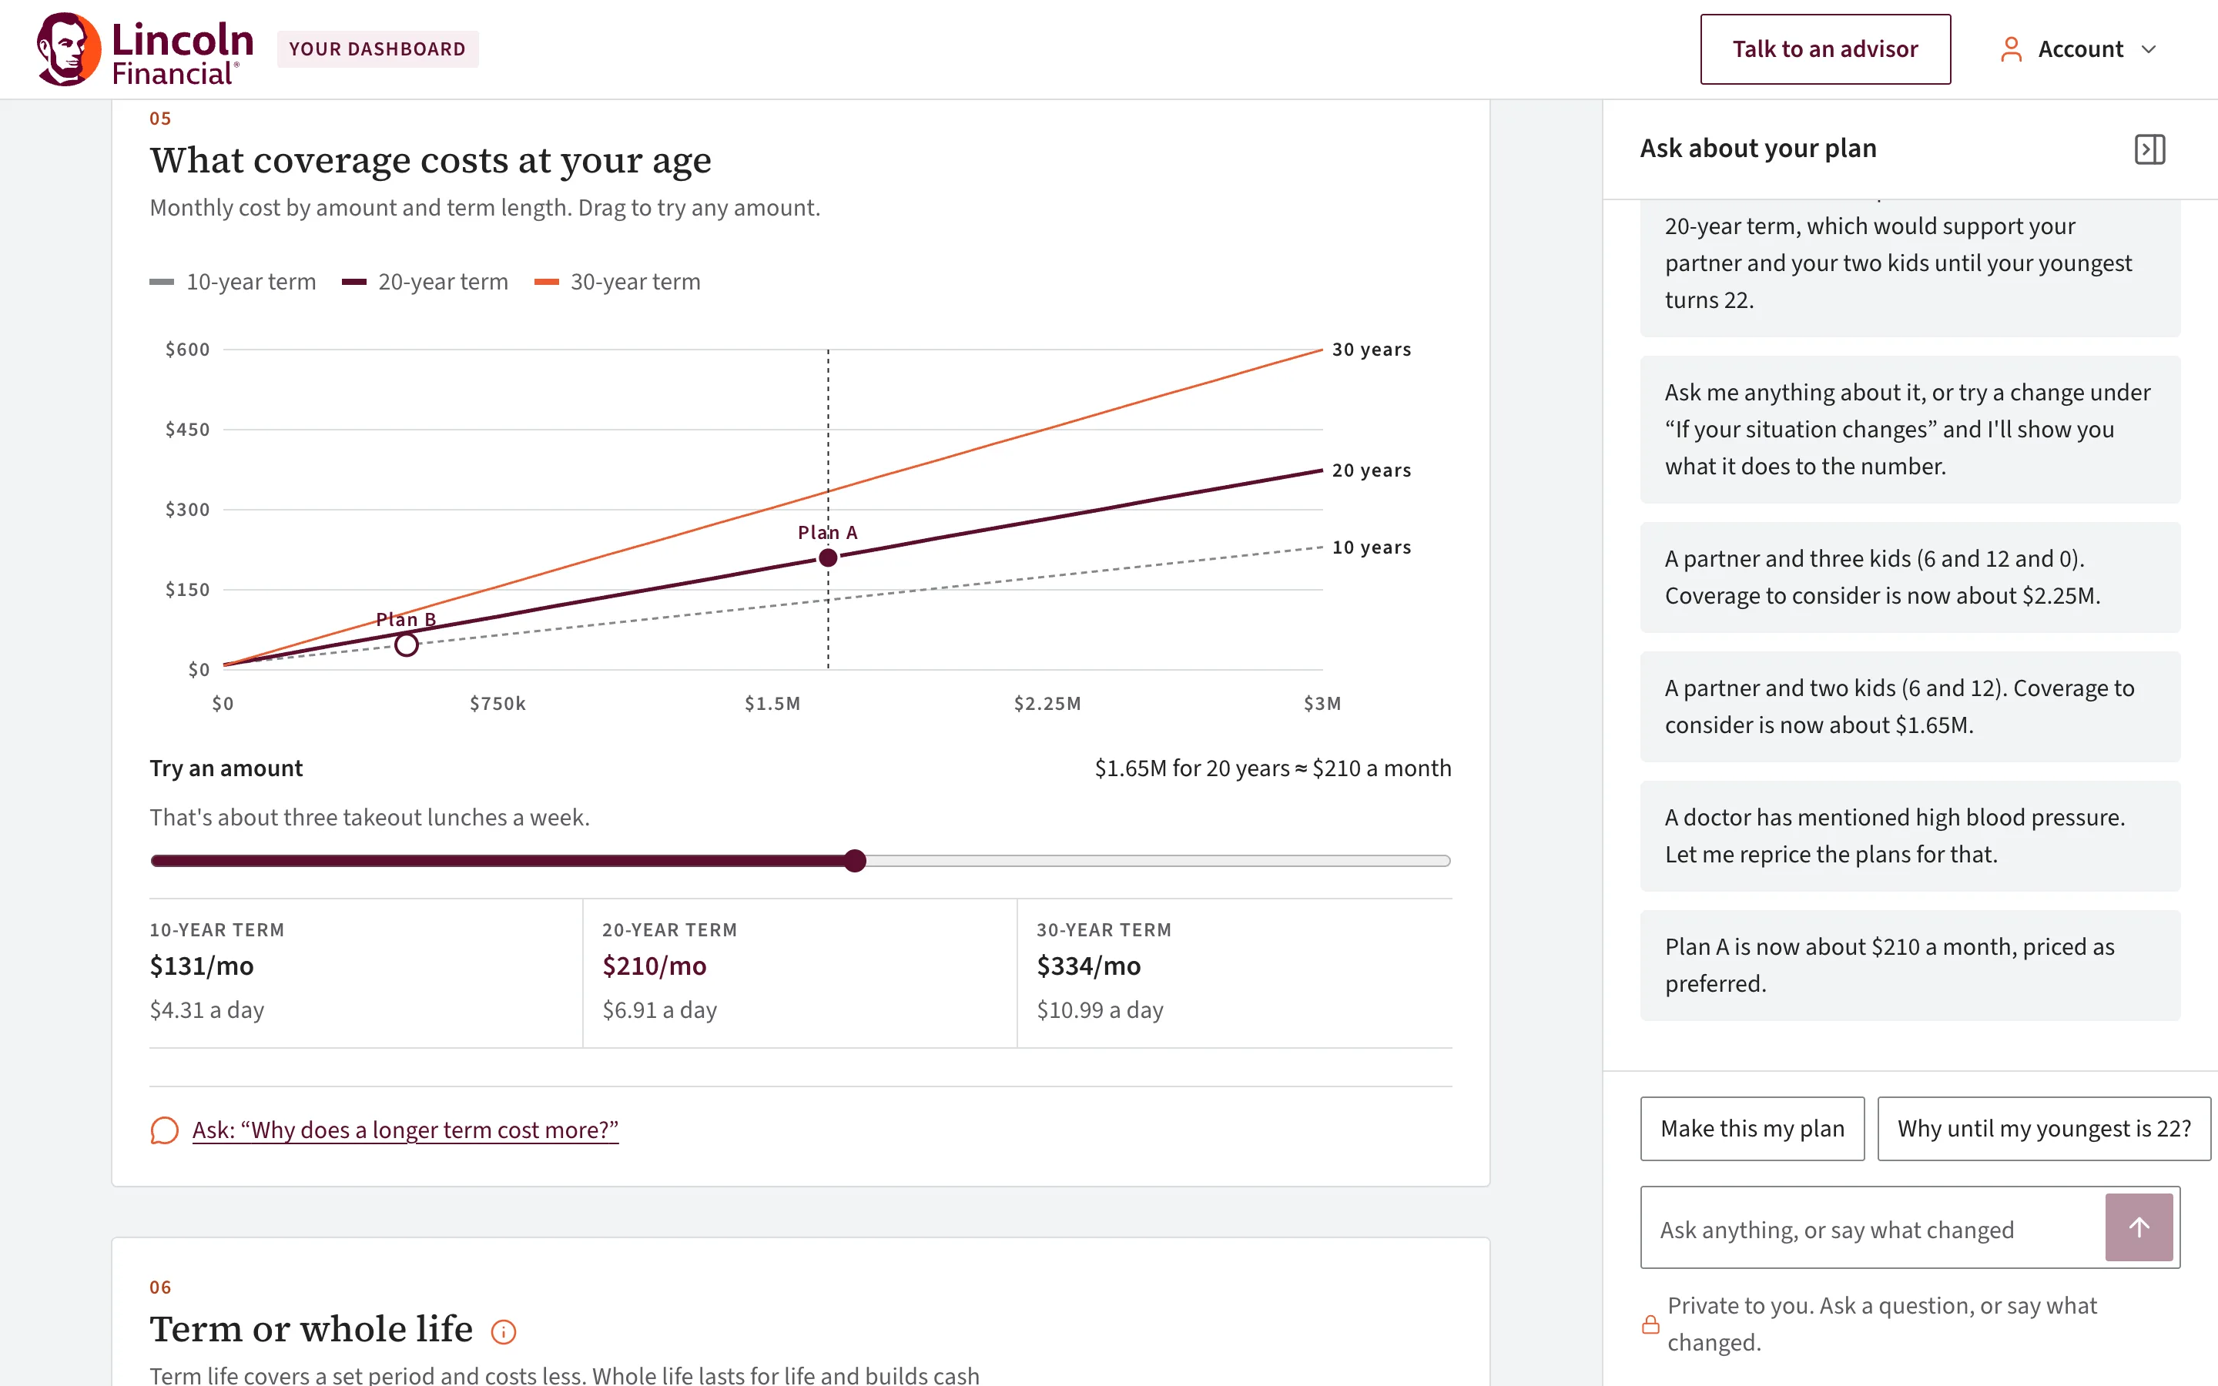Toggle 30-year term legend item
This screenshot has width=2218, height=1386.
tap(617, 283)
